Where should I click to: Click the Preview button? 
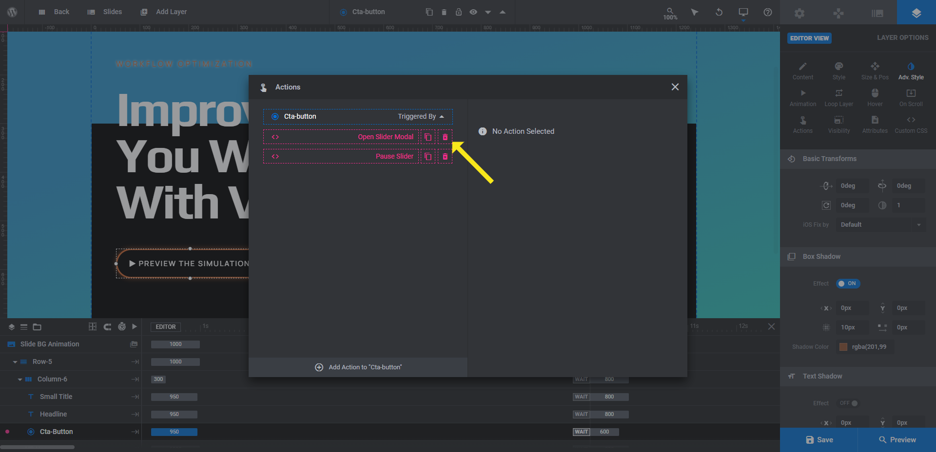click(897, 440)
